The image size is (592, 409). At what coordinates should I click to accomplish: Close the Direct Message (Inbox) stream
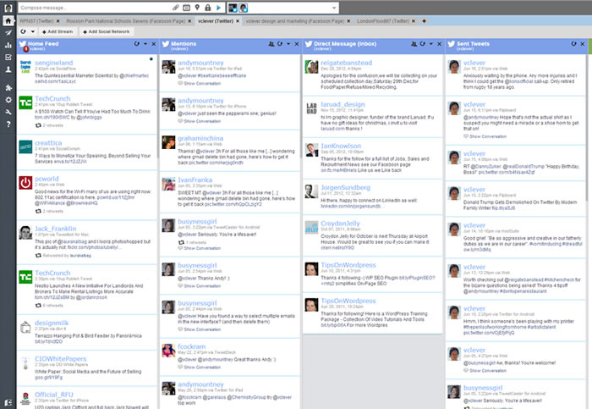click(440, 44)
